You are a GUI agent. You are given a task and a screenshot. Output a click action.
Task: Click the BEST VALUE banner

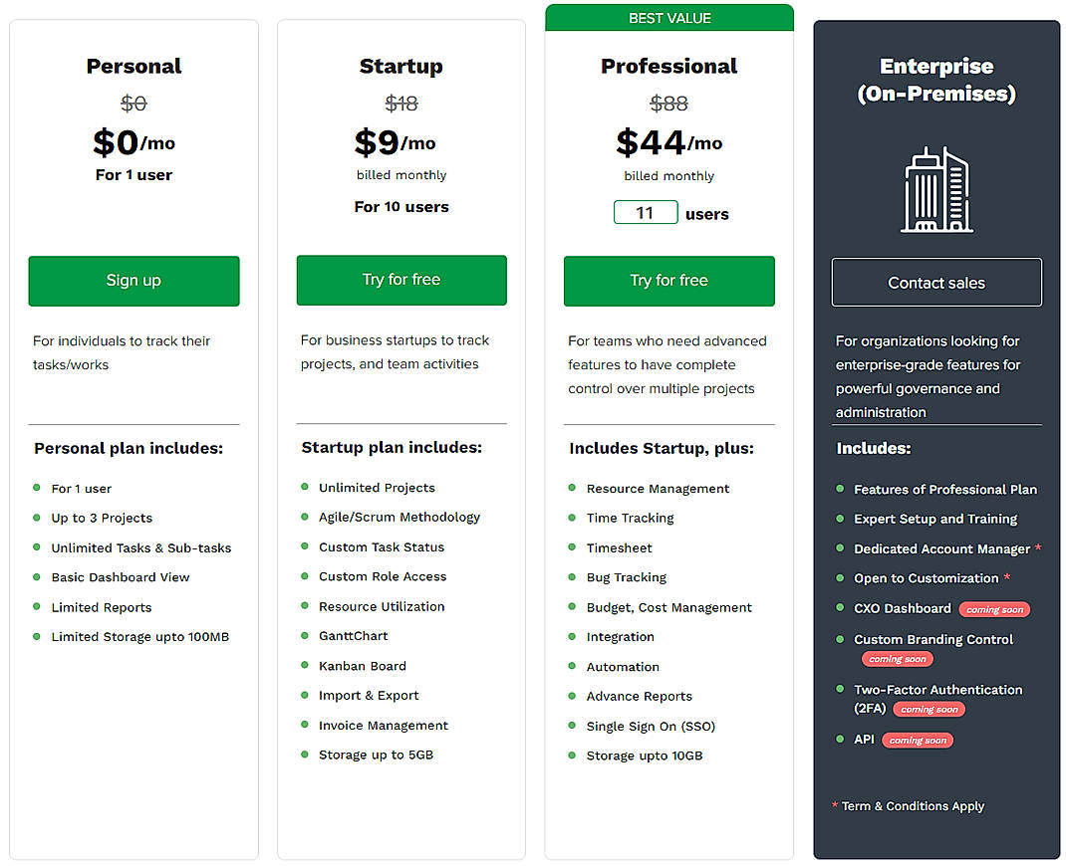point(668,17)
